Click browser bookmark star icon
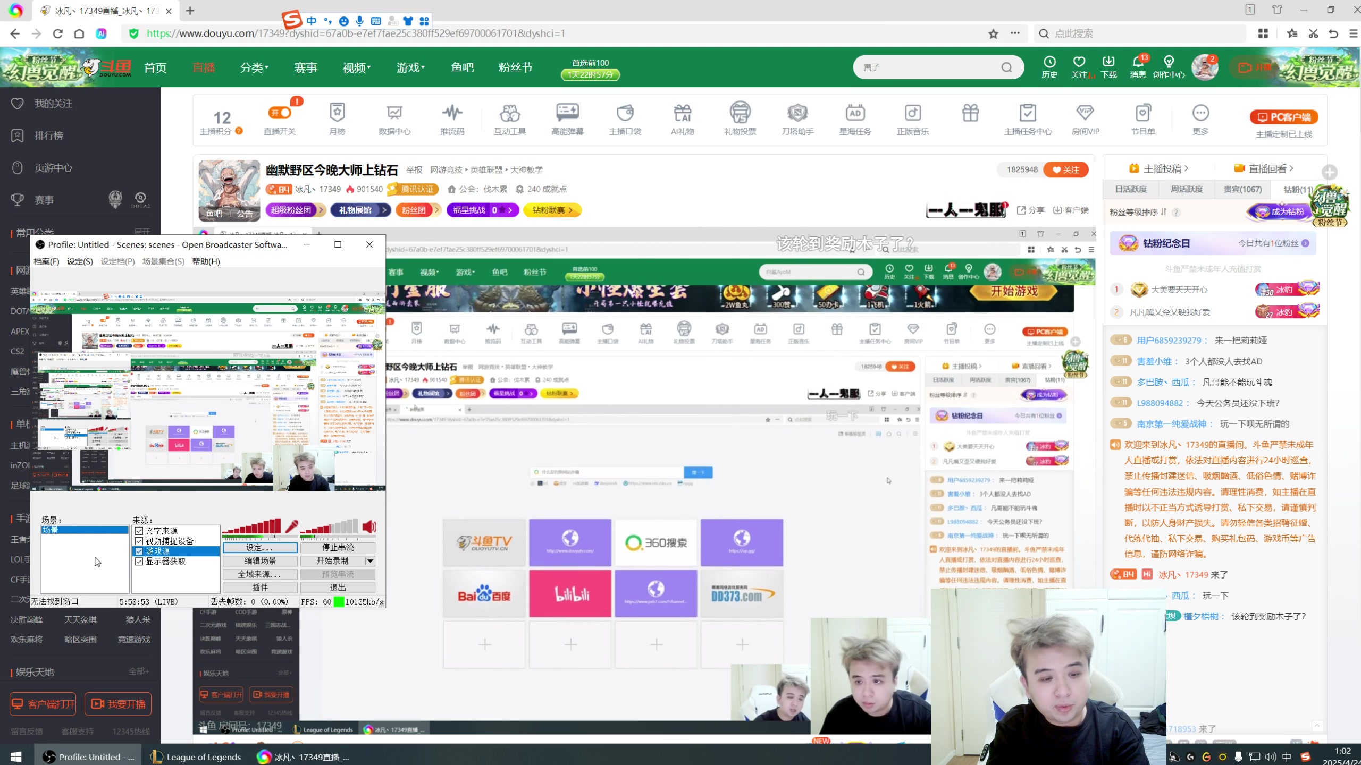 (x=993, y=33)
